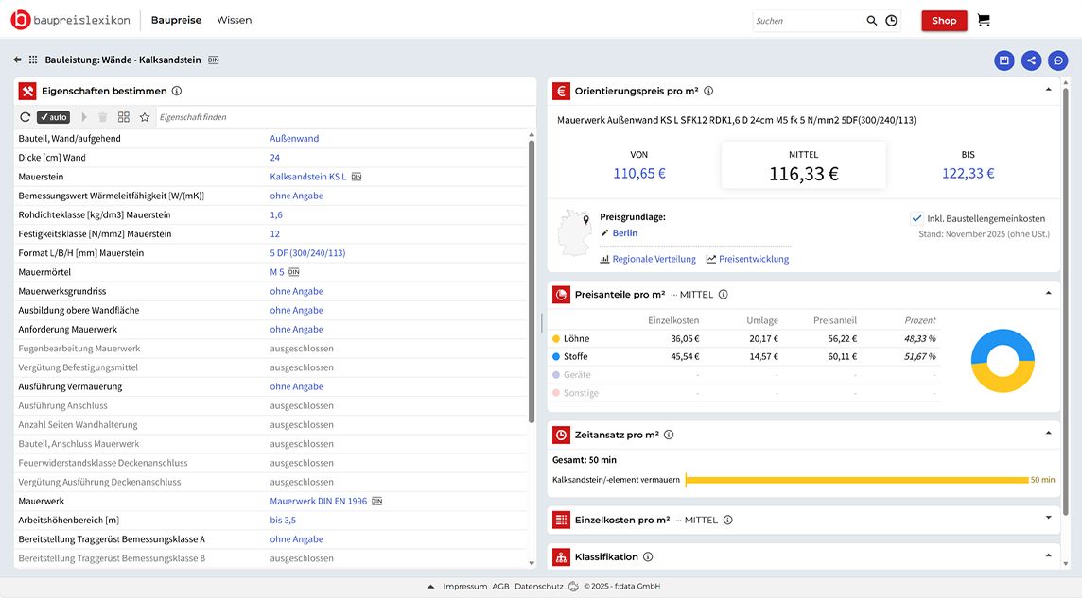This screenshot has height=598, width=1082.
Task: Click the back arrow beside Bauleistung
Action: point(17,60)
